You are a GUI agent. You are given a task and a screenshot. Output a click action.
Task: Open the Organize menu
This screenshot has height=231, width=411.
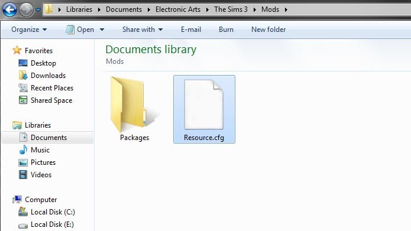(29, 30)
